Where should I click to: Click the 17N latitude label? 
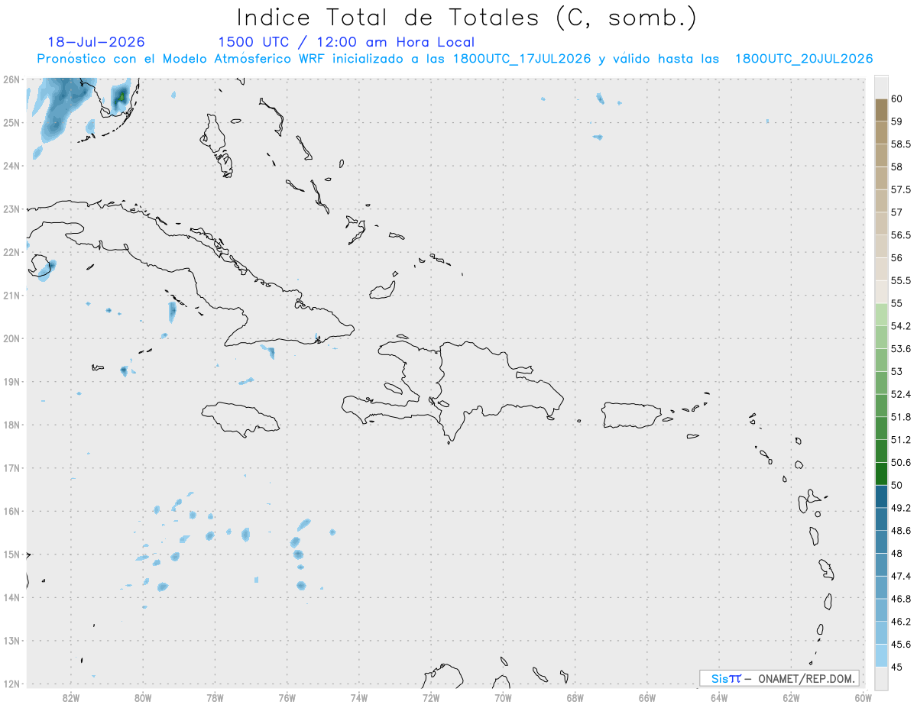11,468
